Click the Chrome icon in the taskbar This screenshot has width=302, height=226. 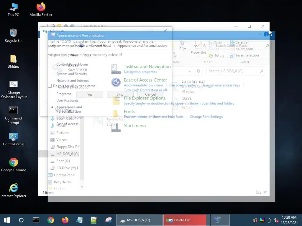click(51, 220)
